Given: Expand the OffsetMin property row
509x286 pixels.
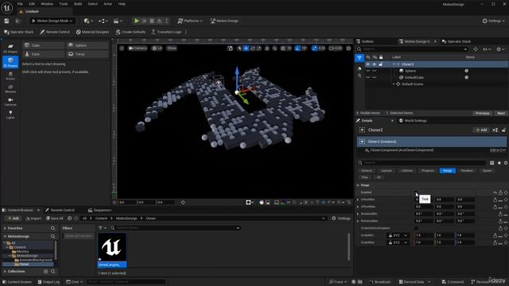Looking at the screenshot, I should point(358,199).
